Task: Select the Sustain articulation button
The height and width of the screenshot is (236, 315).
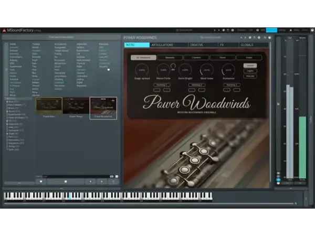Action: pos(250,66)
